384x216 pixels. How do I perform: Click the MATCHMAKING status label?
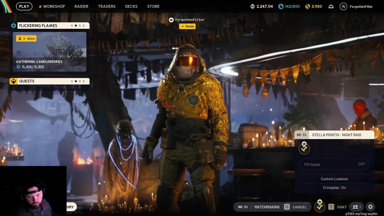tap(267, 207)
